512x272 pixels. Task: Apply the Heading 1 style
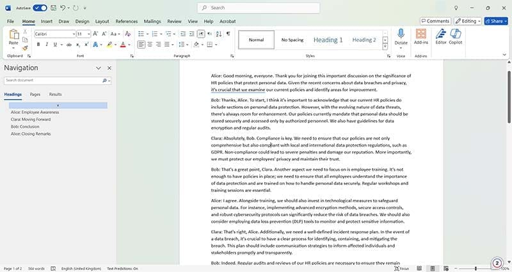pos(328,40)
